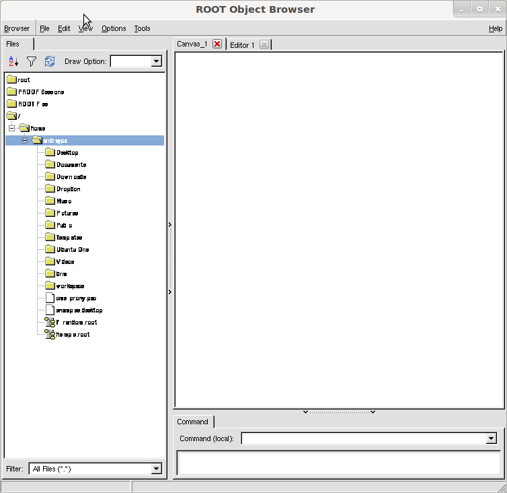Viewport: 507px width, 493px height.
Task: Open the View menu
Action: (85, 28)
